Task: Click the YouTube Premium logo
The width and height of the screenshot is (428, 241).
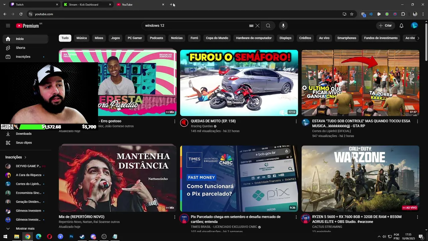Action: pyautogui.click(x=27, y=26)
